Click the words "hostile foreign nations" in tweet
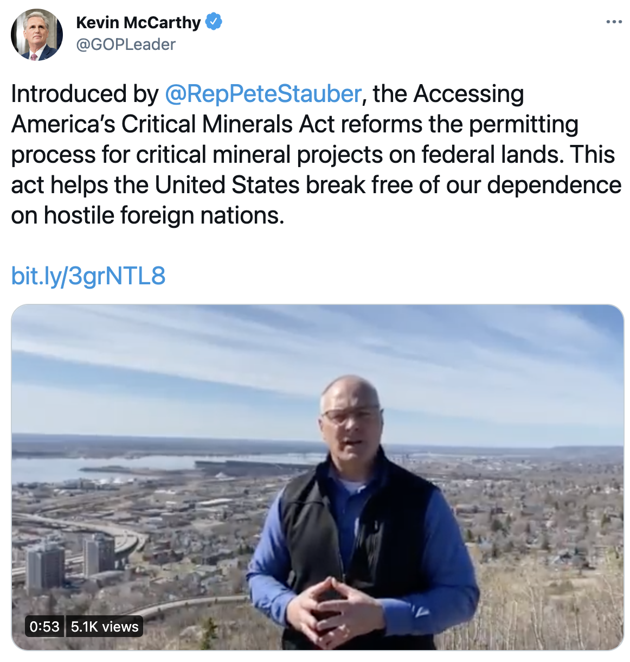Image resolution: width=630 pixels, height=662 pixels. point(164,215)
